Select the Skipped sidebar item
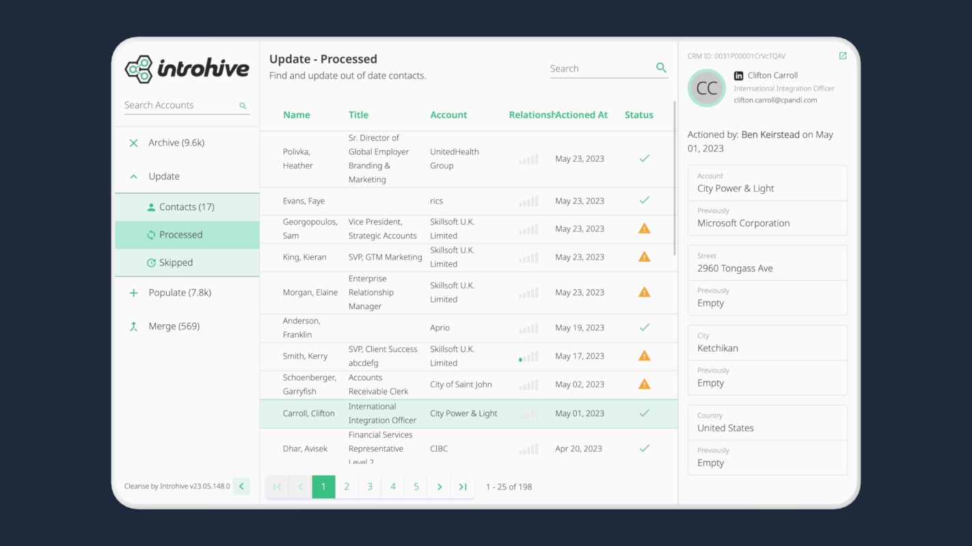The height and width of the screenshot is (546, 972). pyautogui.click(x=187, y=263)
